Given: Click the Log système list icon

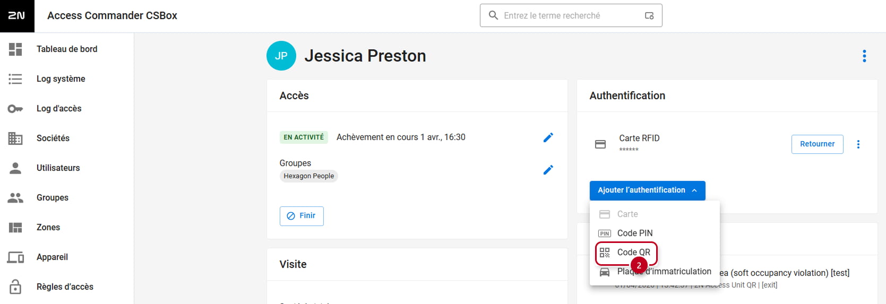Looking at the screenshot, I should coord(15,79).
